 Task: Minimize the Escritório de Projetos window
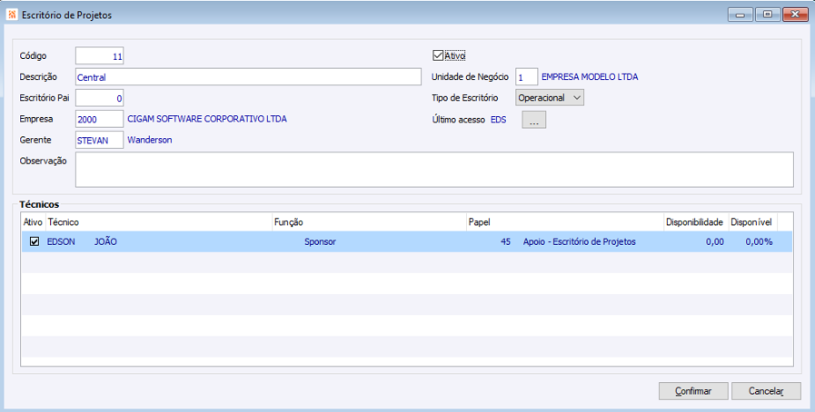point(740,15)
